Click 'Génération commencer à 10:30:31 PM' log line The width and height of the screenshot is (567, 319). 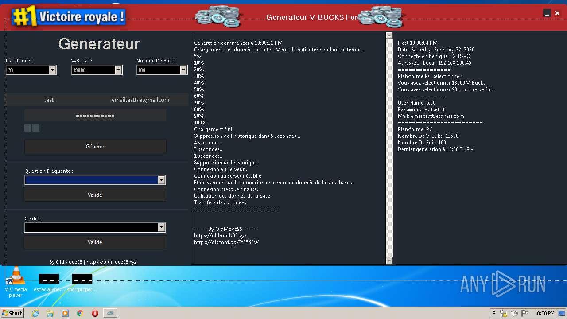click(238, 43)
